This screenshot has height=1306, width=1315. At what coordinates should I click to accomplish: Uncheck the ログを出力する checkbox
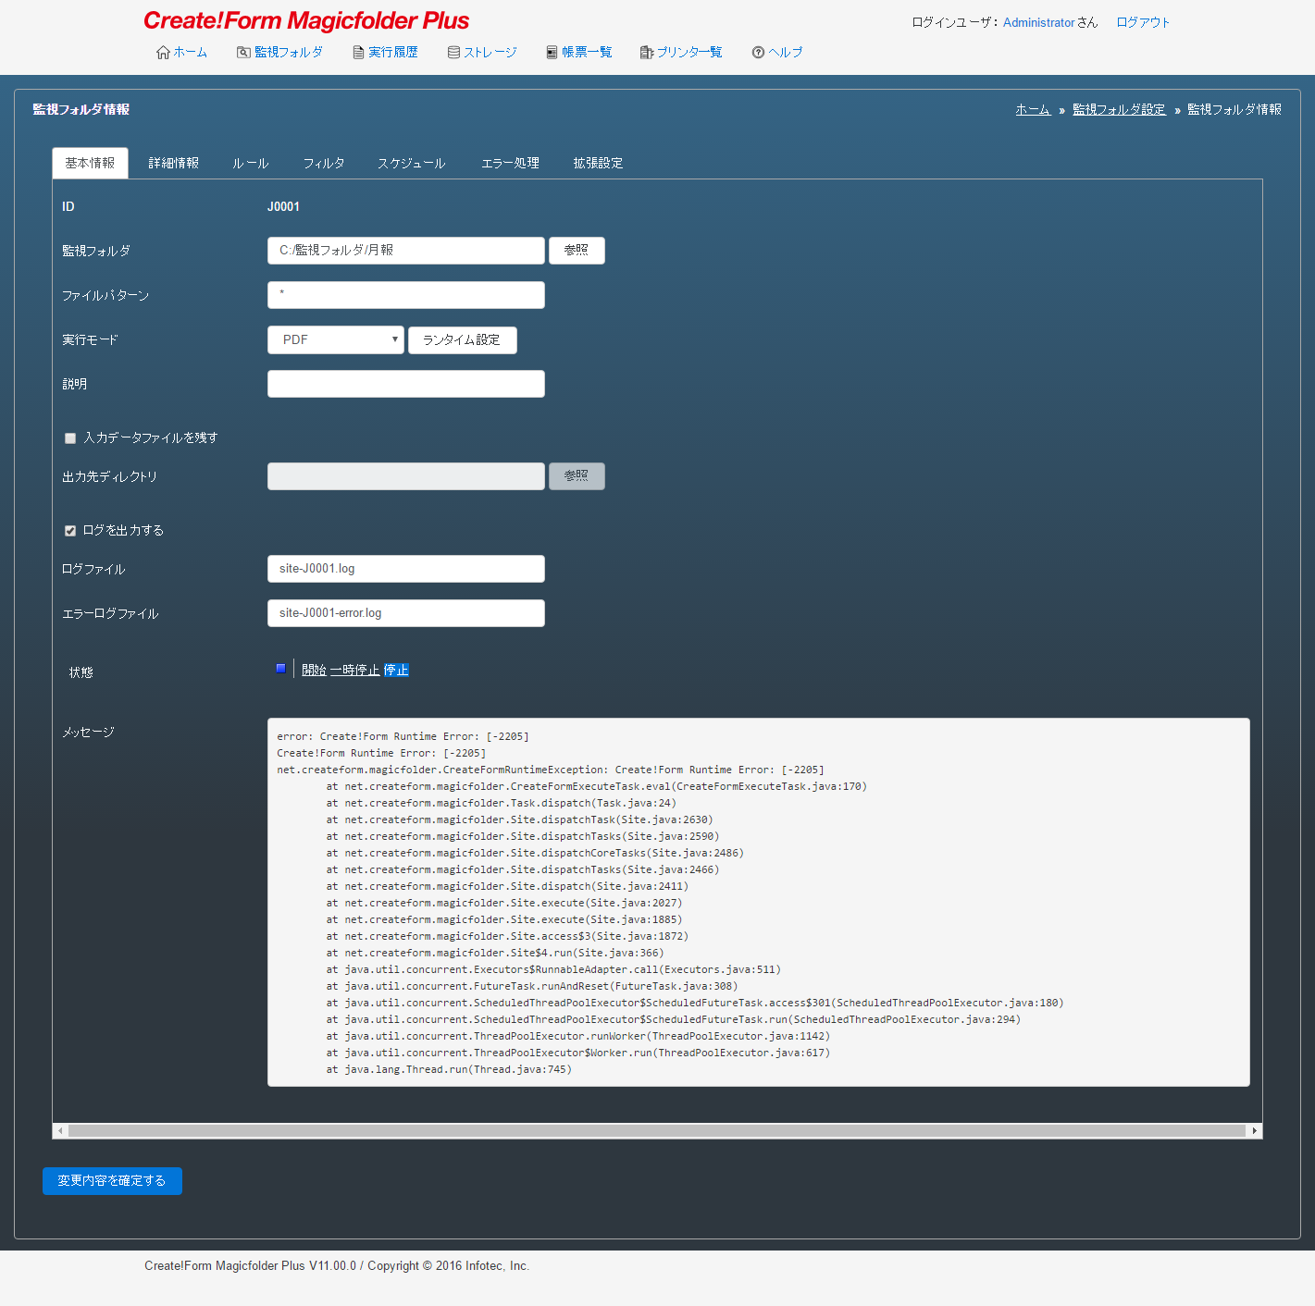pyautogui.click(x=70, y=531)
